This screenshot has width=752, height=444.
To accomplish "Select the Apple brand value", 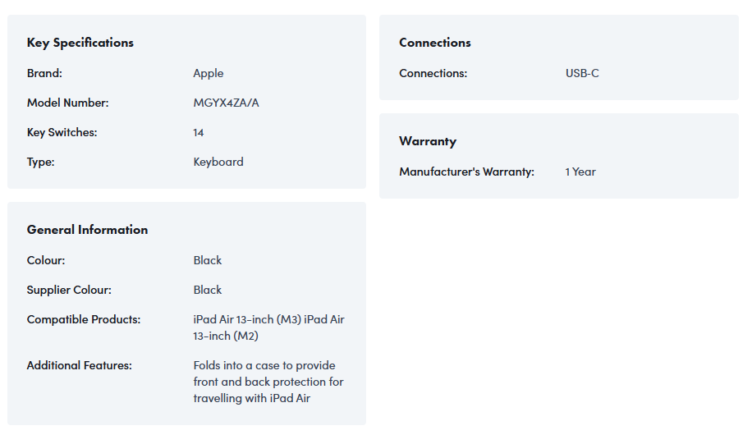I will click(209, 73).
